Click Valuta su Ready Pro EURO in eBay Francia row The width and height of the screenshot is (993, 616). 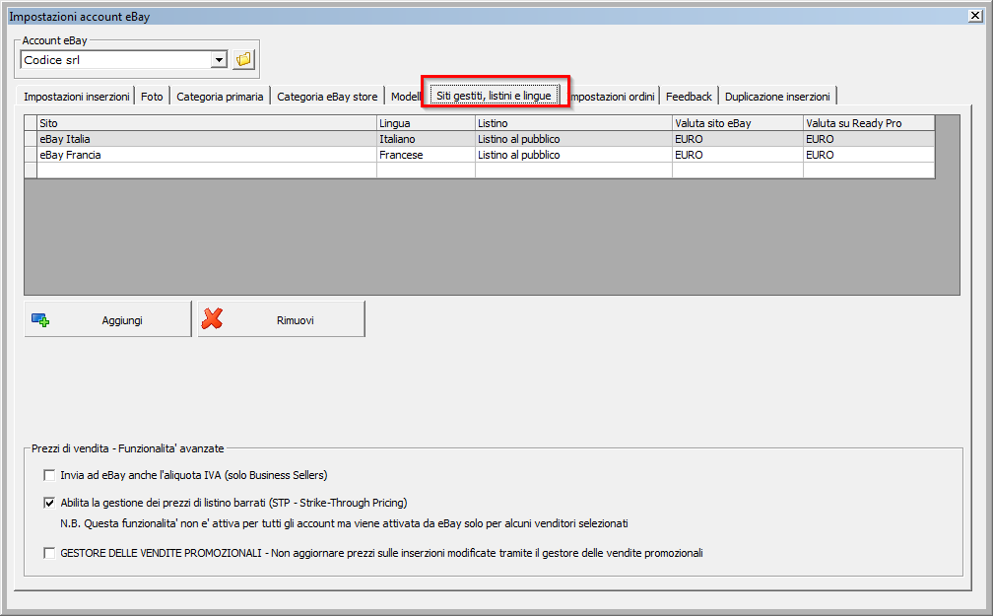pyautogui.click(x=869, y=155)
